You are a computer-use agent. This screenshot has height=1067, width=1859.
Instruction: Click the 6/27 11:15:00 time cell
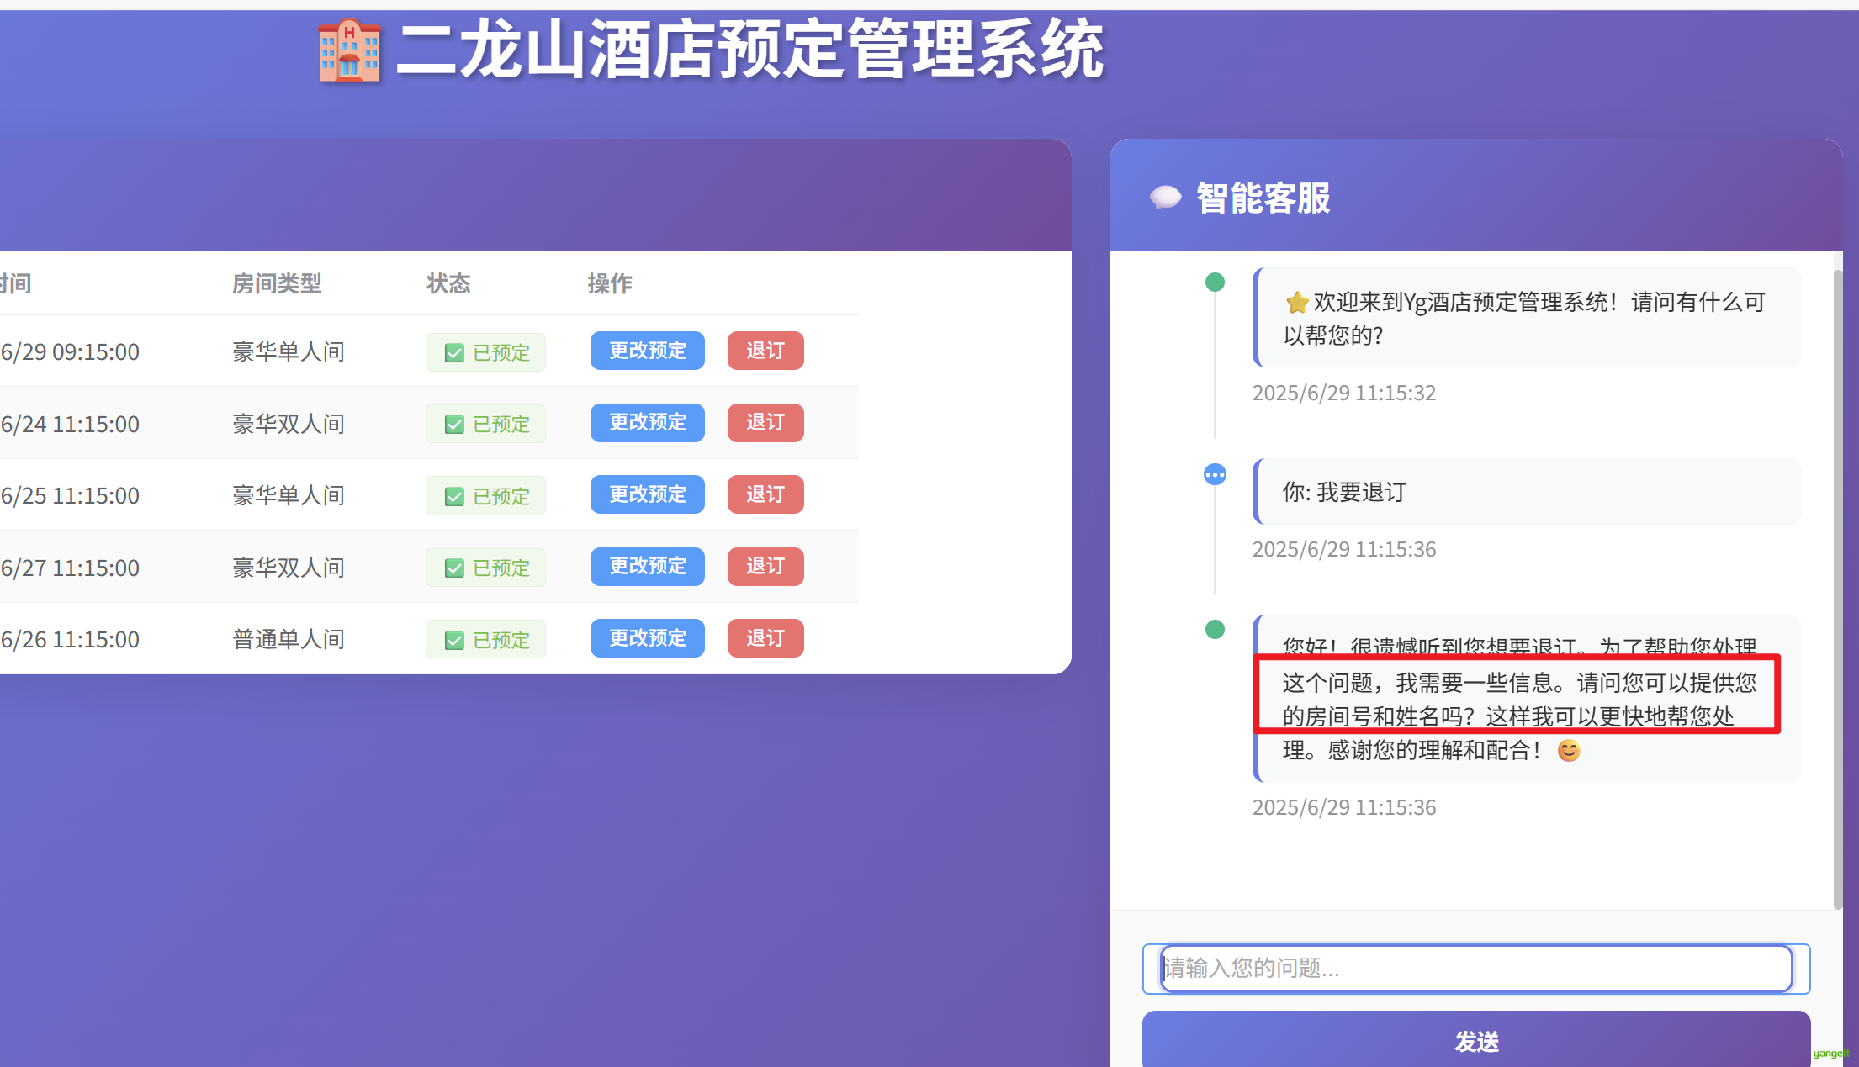coord(70,568)
